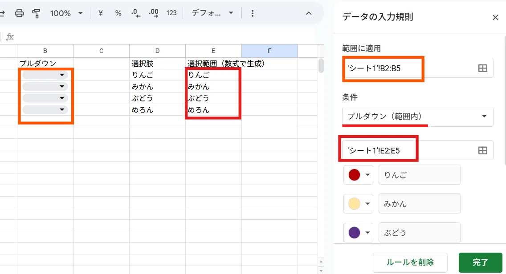This screenshot has height=274, width=506.
Task: Select みかん in column E
Action: click(x=213, y=87)
